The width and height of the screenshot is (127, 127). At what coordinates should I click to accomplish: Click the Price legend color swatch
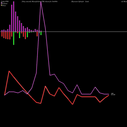[x=2, y=5]
